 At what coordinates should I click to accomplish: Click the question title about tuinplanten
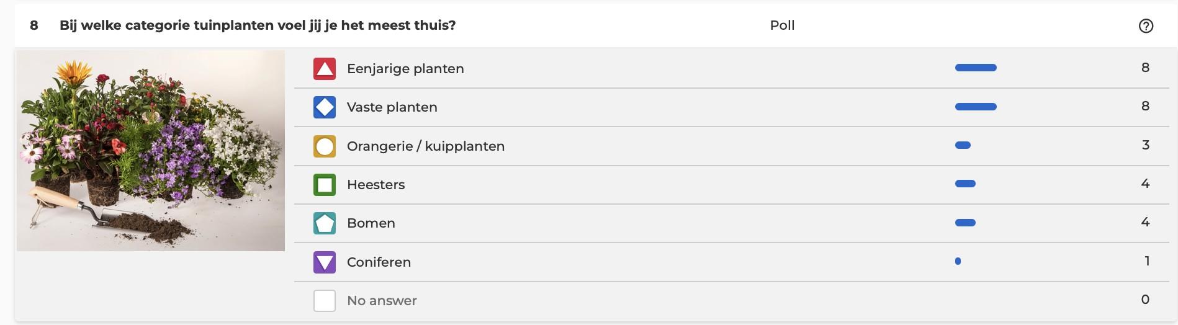point(258,25)
